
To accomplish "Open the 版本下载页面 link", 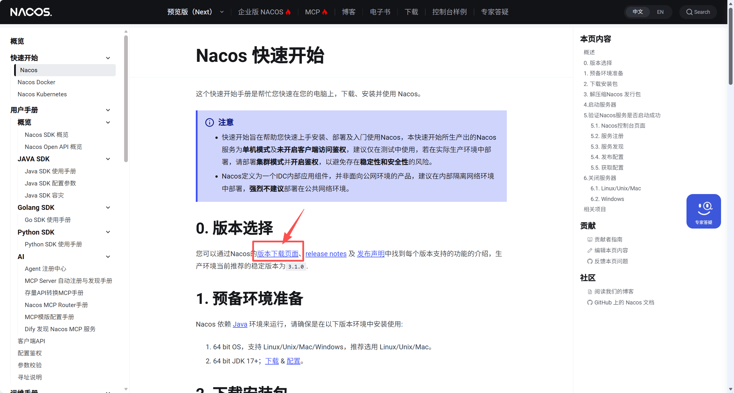I will (x=277, y=254).
